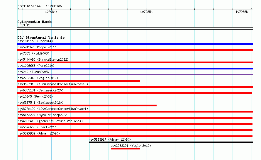Viewport: 261px width, 160px height.
Task: Click the 3q13.12 cytogenetic band bar
Action: pyautogui.click(x=135, y=28)
